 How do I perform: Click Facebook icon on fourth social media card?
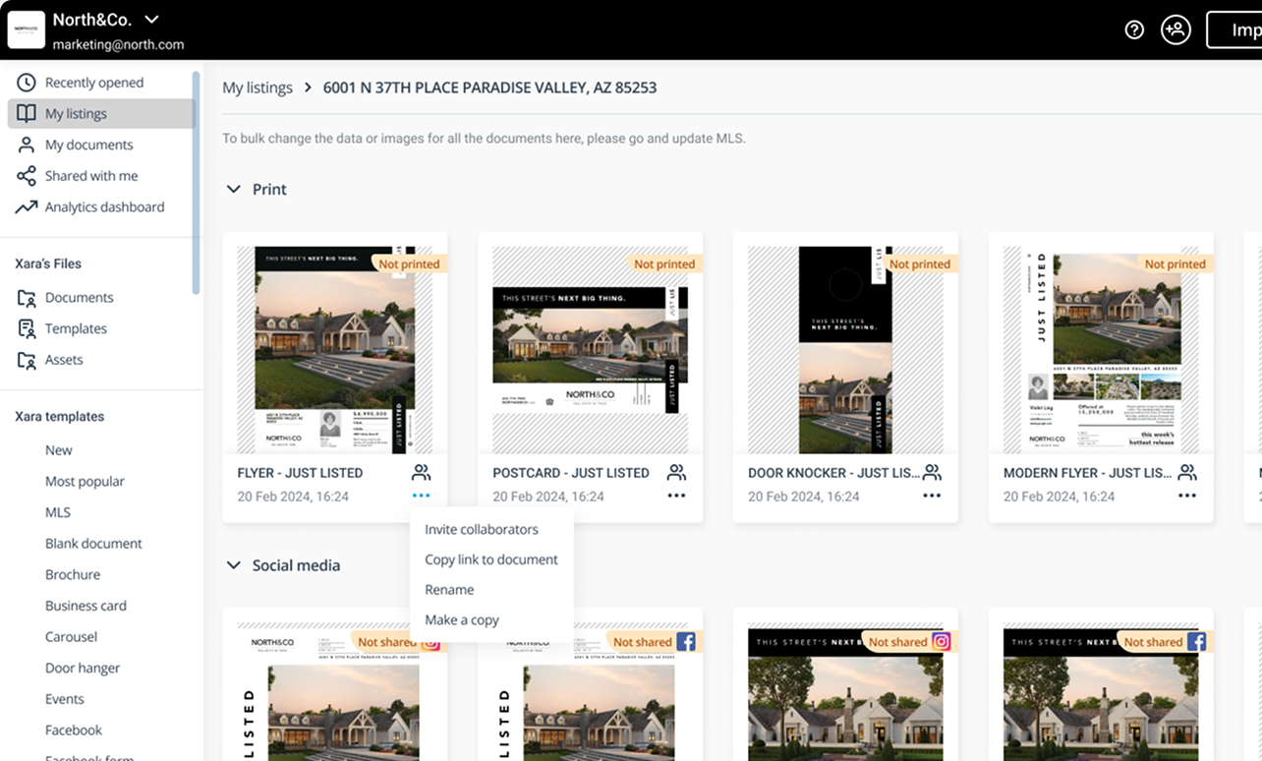pyautogui.click(x=1197, y=642)
